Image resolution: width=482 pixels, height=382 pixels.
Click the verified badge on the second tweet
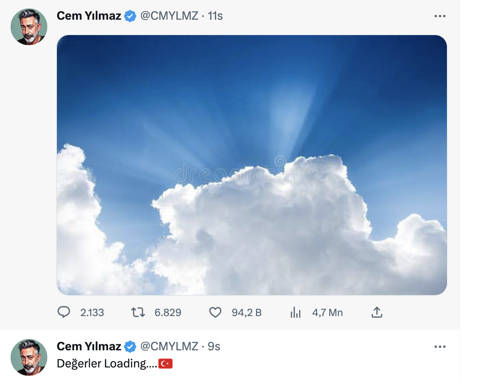click(x=130, y=346)
